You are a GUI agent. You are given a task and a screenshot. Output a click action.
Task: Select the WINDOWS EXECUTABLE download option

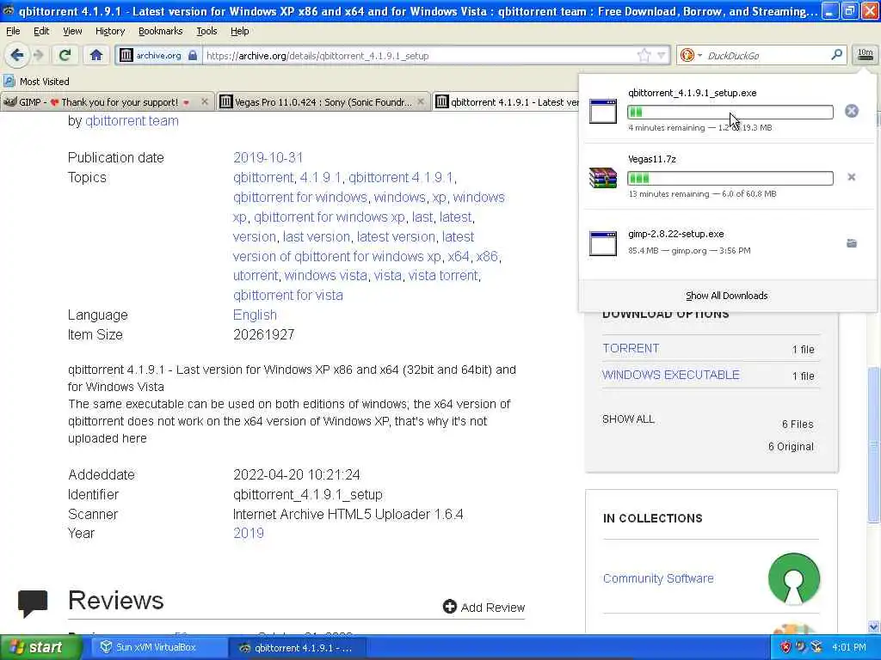point(670,375)
